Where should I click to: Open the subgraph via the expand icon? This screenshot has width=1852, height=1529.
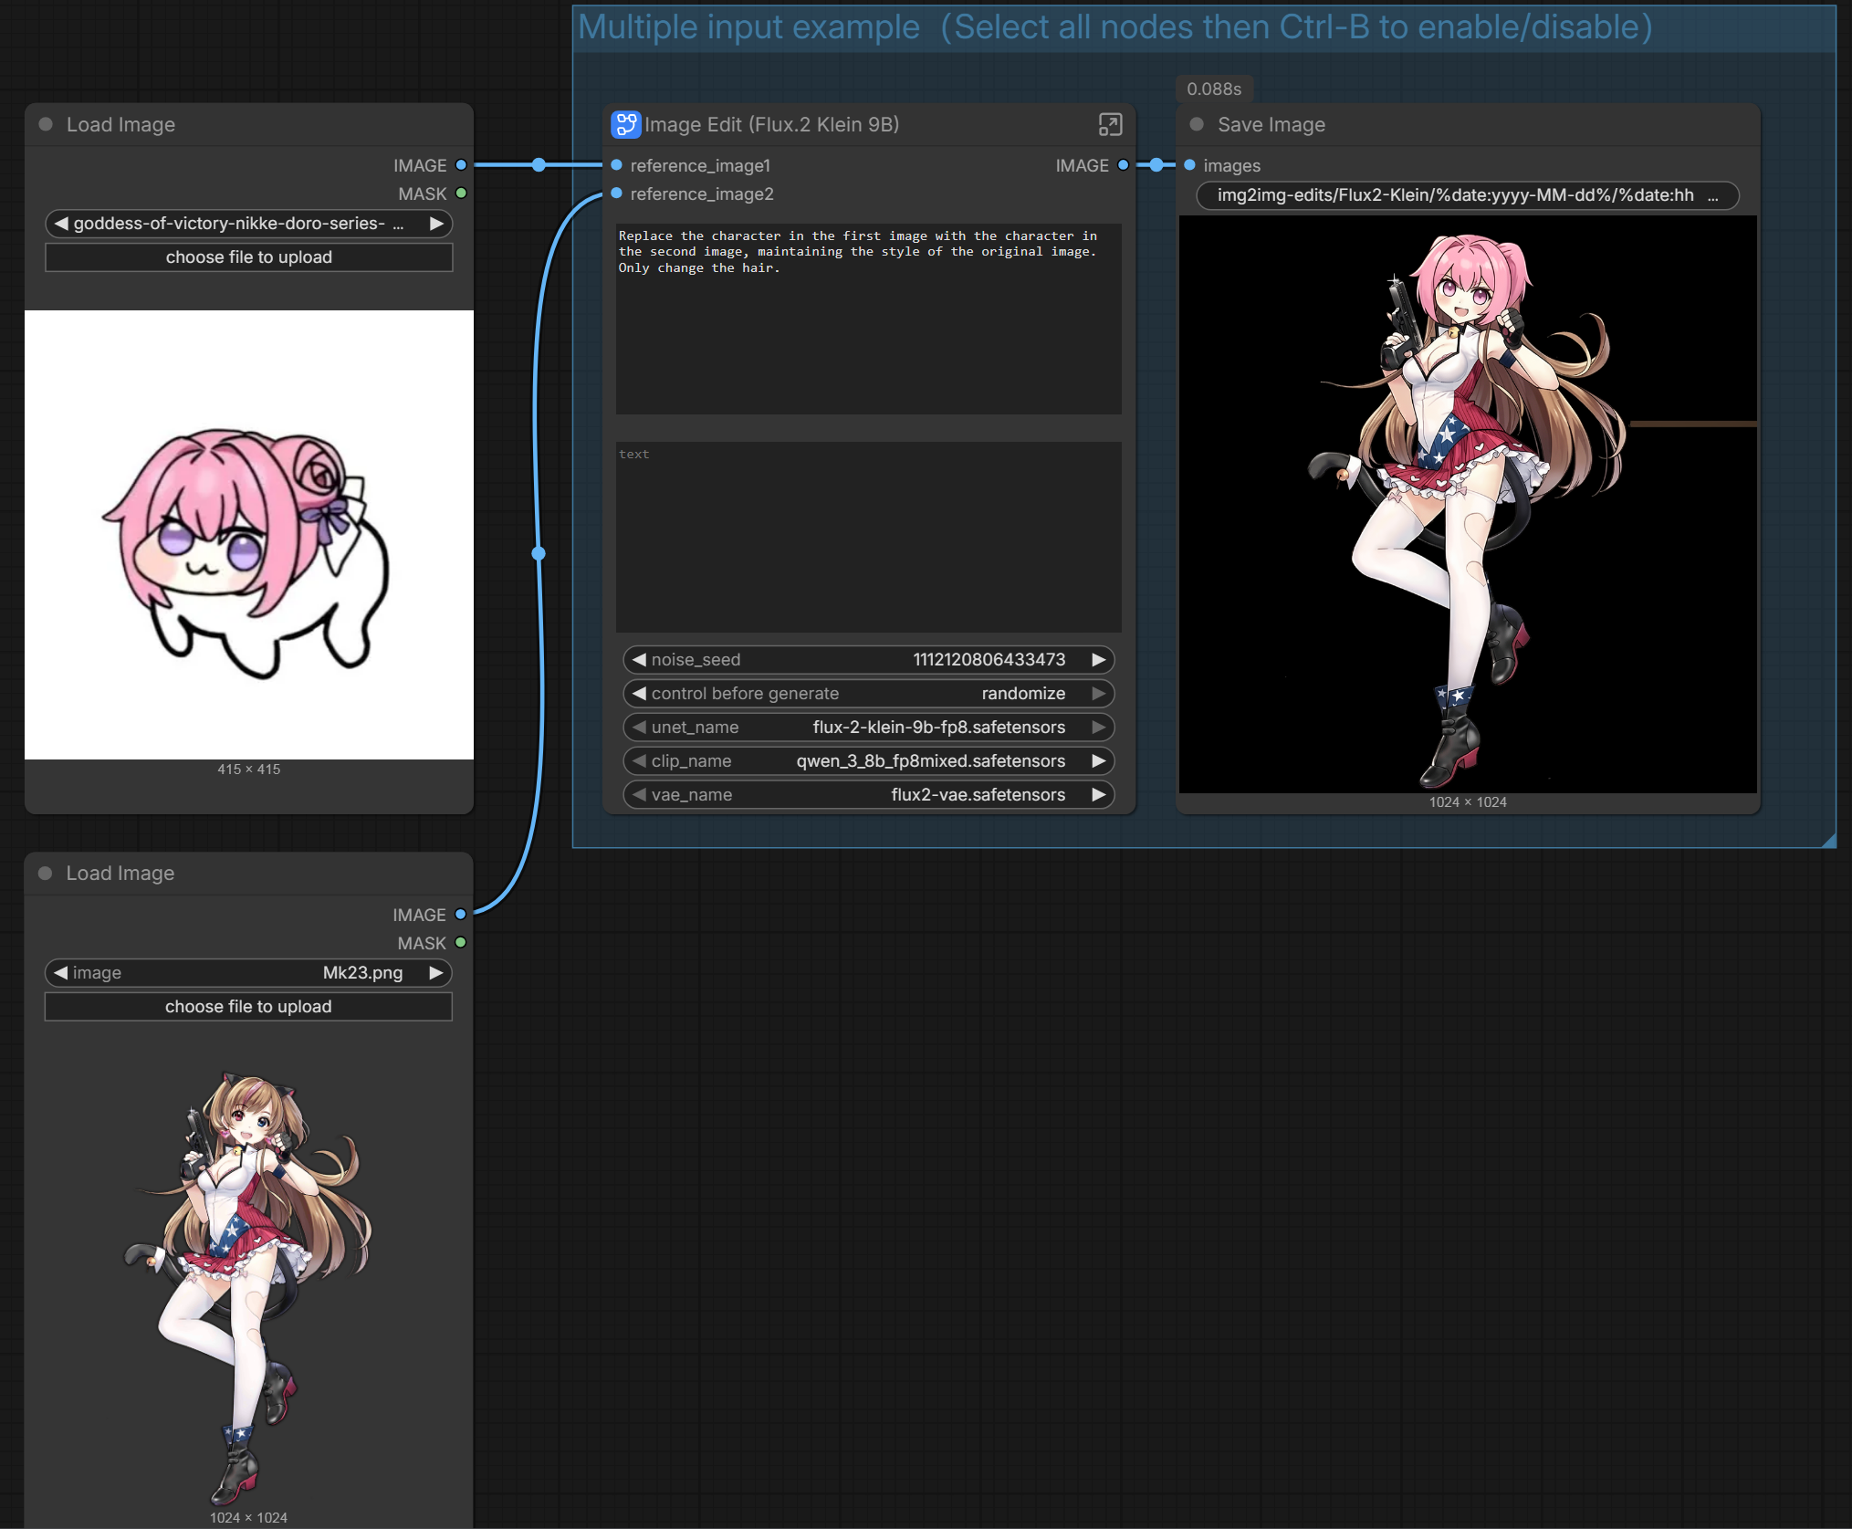click(x=1109, y=125)
